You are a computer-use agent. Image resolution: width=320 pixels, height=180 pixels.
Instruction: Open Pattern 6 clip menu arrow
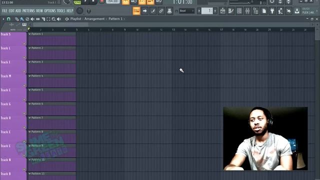(x=29, y=104)
